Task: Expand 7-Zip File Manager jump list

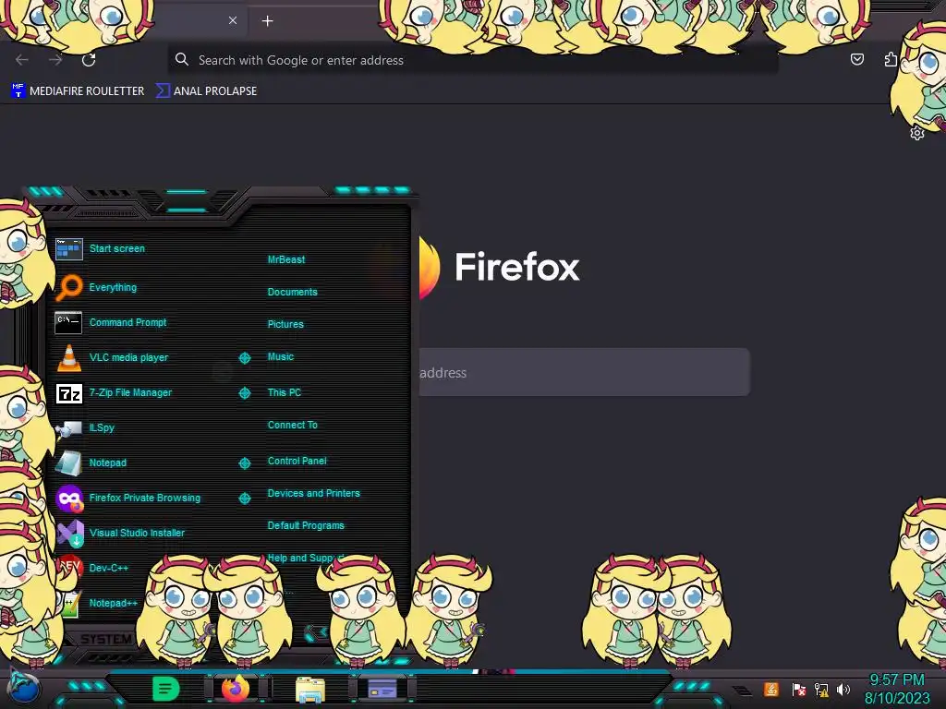Action: click(x=244, y=393)
